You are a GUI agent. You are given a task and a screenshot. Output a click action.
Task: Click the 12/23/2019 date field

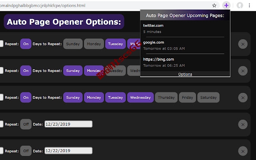(x=68, y=124)
